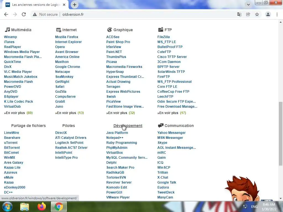283x212 pixels.
Task: Launch Firefox from the taskbar
Action: pyautogui.click(x=42, y=206)
